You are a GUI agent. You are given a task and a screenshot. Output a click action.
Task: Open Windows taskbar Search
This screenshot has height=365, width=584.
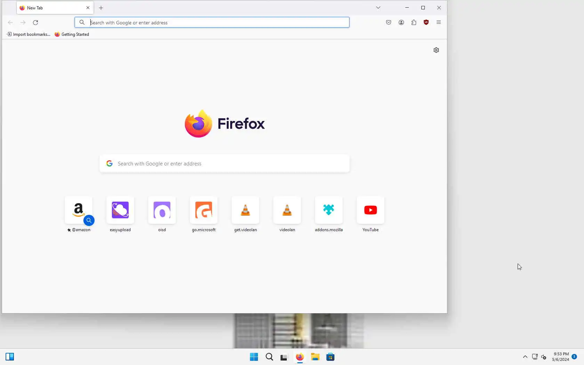[x=269, y=357]
